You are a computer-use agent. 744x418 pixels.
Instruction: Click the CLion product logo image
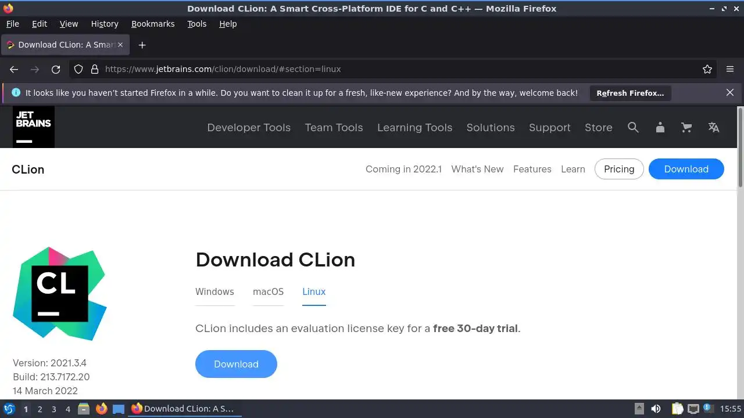[x=60, y=293]
